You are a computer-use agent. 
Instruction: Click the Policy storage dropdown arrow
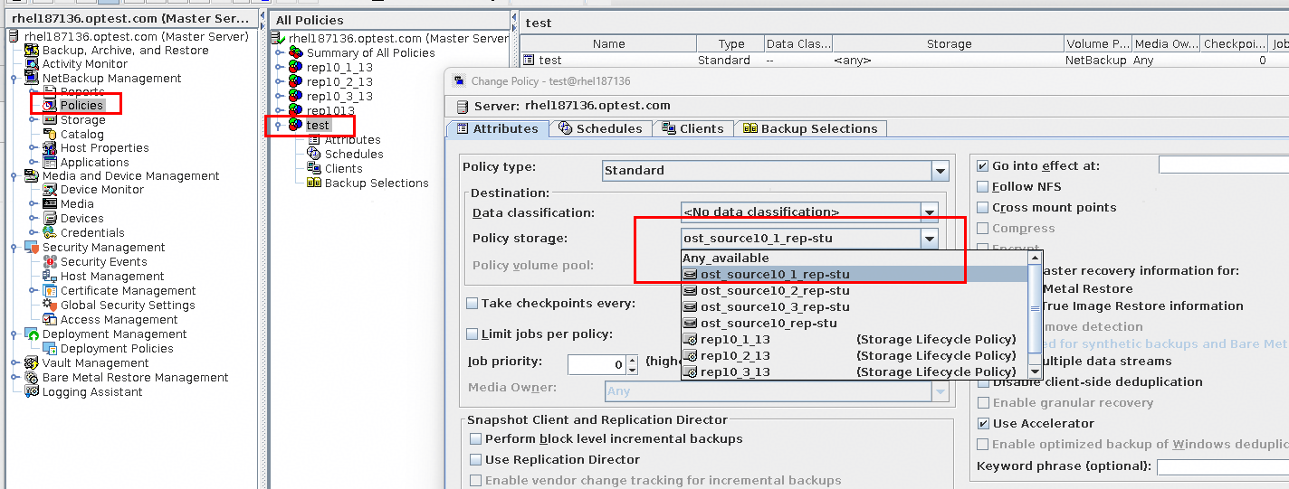pos(930,239)
